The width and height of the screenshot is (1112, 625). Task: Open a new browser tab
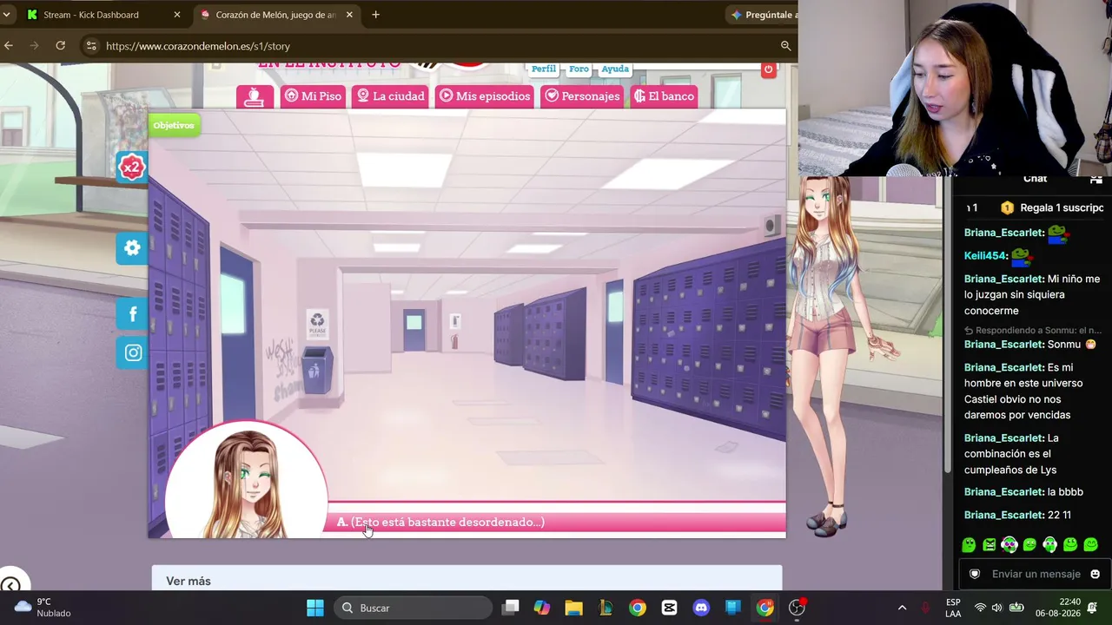click(x=375, y=15)
